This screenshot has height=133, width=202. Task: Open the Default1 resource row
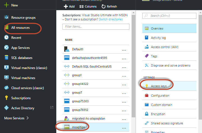point(96,49)
